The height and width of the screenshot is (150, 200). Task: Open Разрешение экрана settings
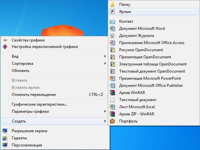tap(55, 131)
